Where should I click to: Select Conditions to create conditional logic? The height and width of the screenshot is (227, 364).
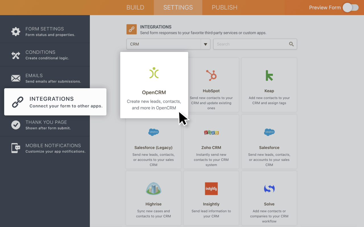(40, 54)
